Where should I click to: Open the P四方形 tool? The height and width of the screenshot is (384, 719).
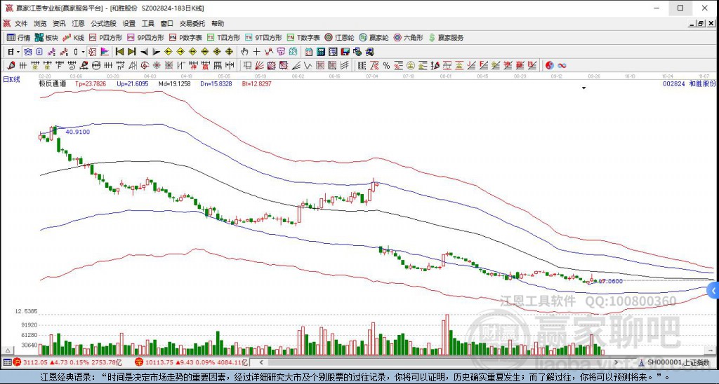pyautogui.click(x=105, y=38)
